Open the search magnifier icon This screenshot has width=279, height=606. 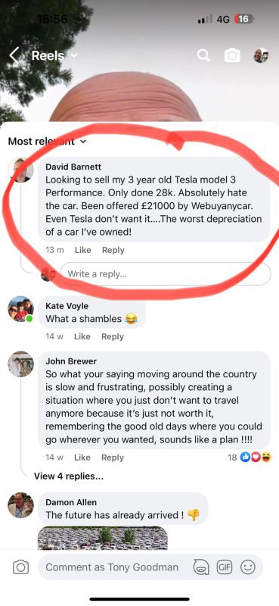(x=203, y=56)
